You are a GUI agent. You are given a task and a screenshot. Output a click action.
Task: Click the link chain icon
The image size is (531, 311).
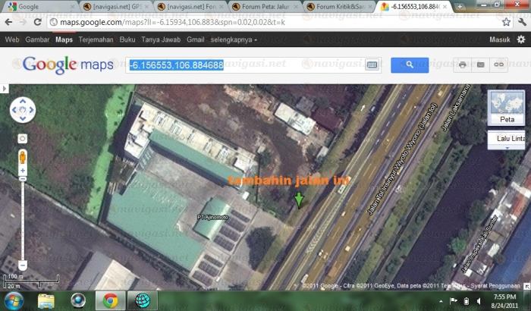(x=499, y=65)
